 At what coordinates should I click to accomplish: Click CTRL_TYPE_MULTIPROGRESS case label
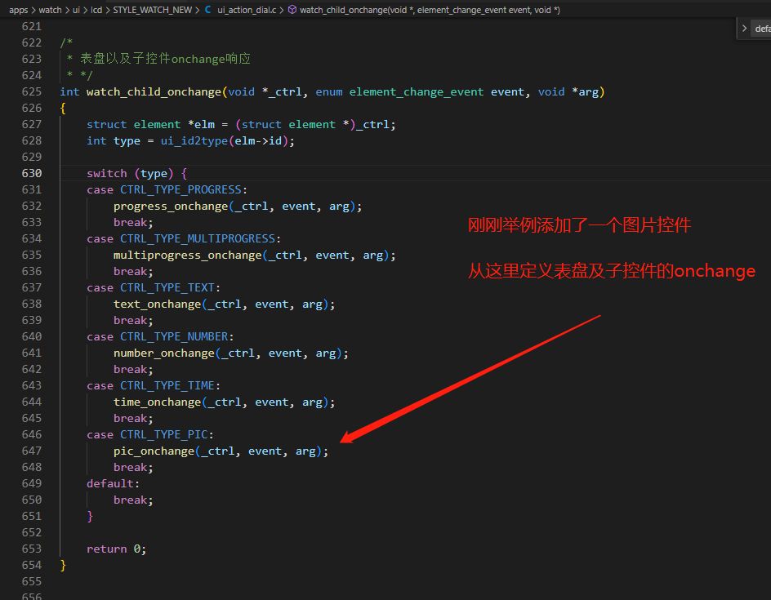(x=198, y=239)
